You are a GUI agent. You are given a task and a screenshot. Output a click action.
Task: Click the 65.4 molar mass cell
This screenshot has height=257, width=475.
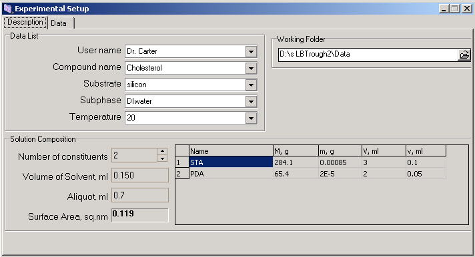point(296,174)
